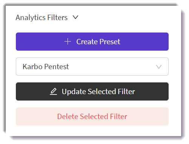Click the plus icon on Create Preset

point(68,42)
